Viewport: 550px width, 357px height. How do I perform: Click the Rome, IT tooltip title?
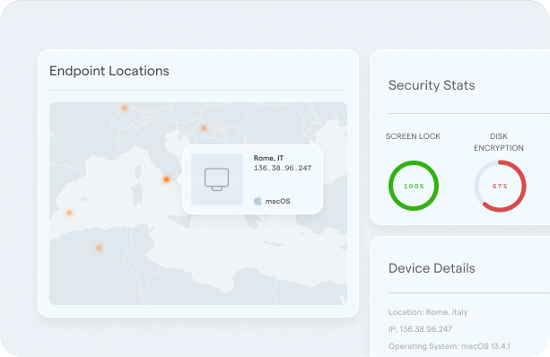point(268,158)
